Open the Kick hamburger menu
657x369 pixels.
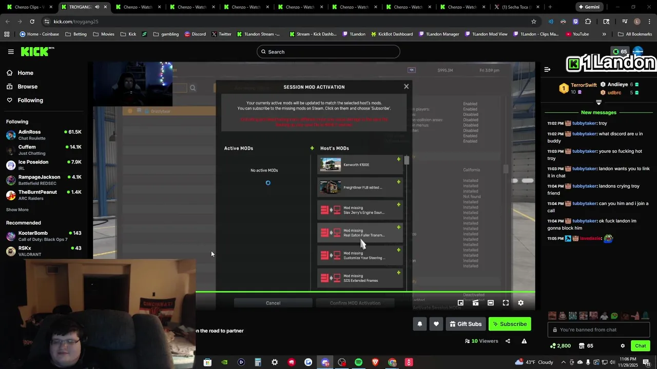pyautogui.click(x=11, y=52)
